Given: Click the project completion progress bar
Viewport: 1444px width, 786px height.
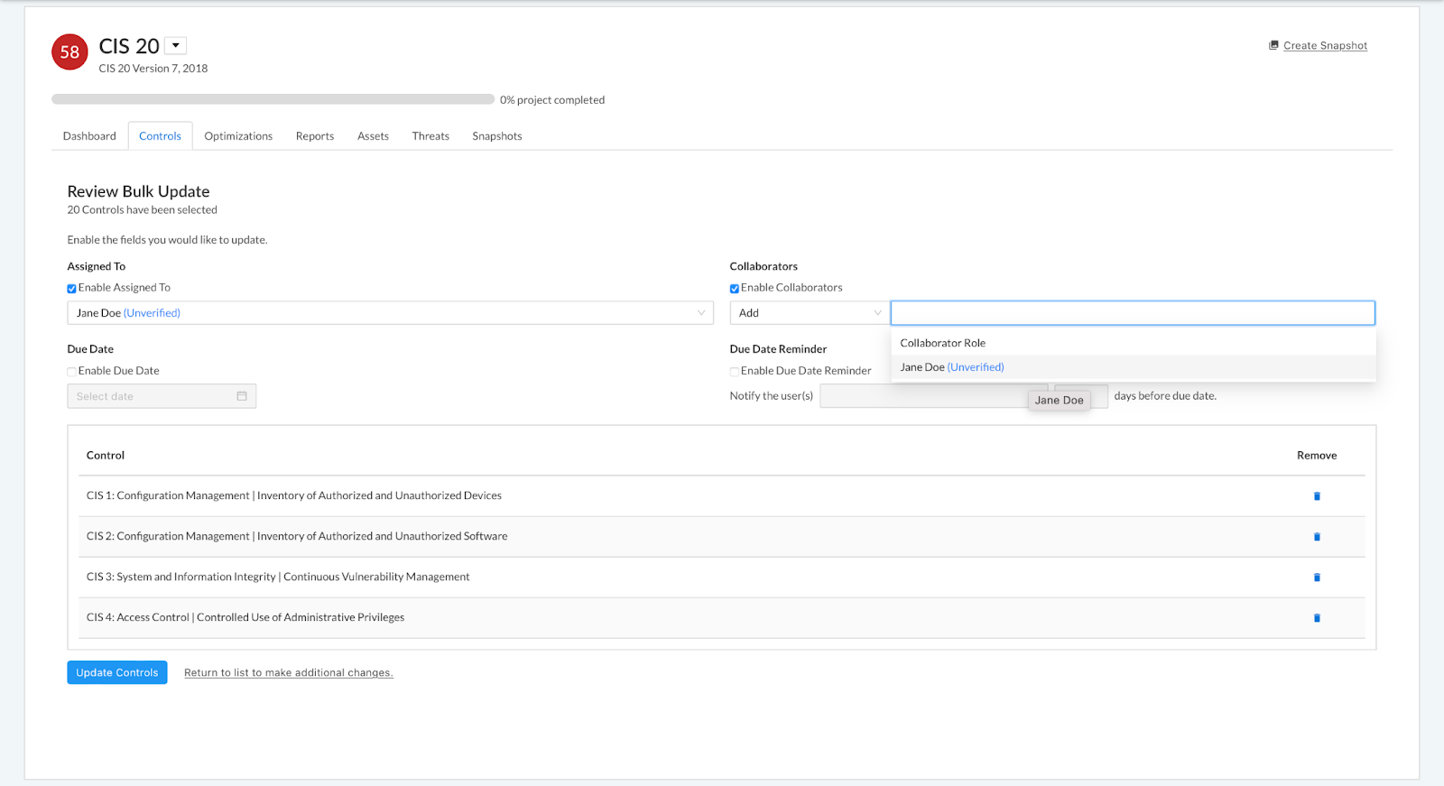Looking at the screenshot, I should point(273,99).
